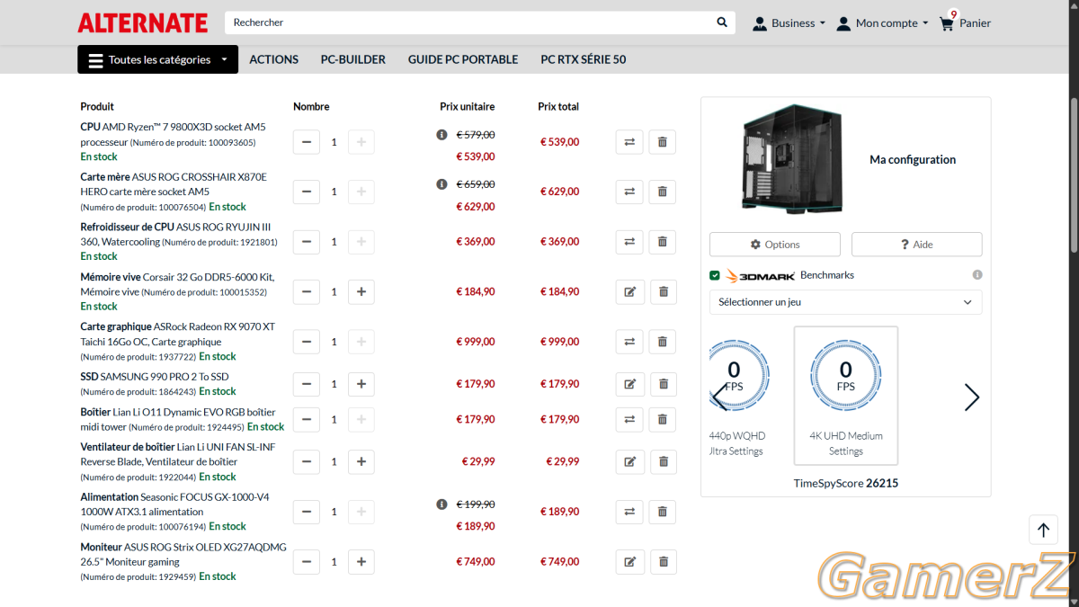
Task: Delete the Alimentation Seasonic row
Action: pos(663,512)
